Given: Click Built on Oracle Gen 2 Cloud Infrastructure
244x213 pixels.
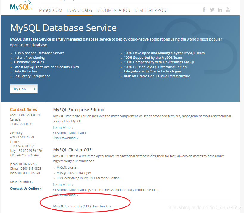Looking at the screenshot, I should click(157, 76).
